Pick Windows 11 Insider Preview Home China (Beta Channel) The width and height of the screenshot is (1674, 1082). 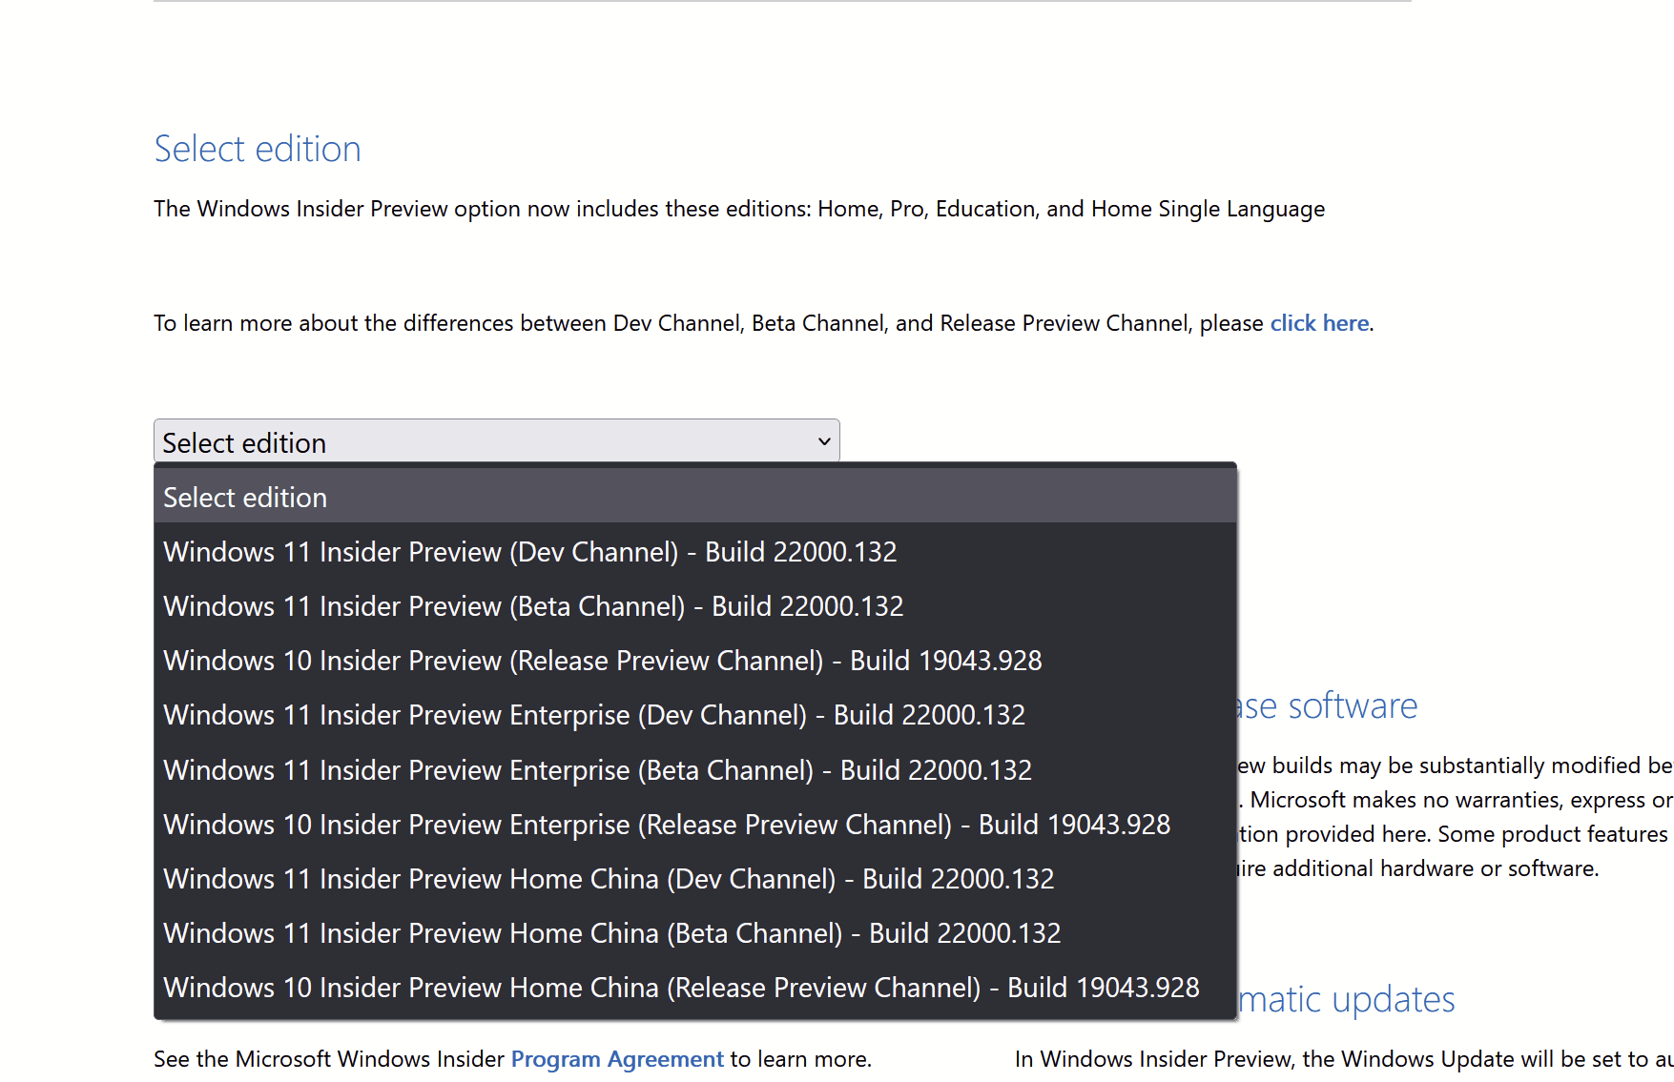click(x=695, y=933)
